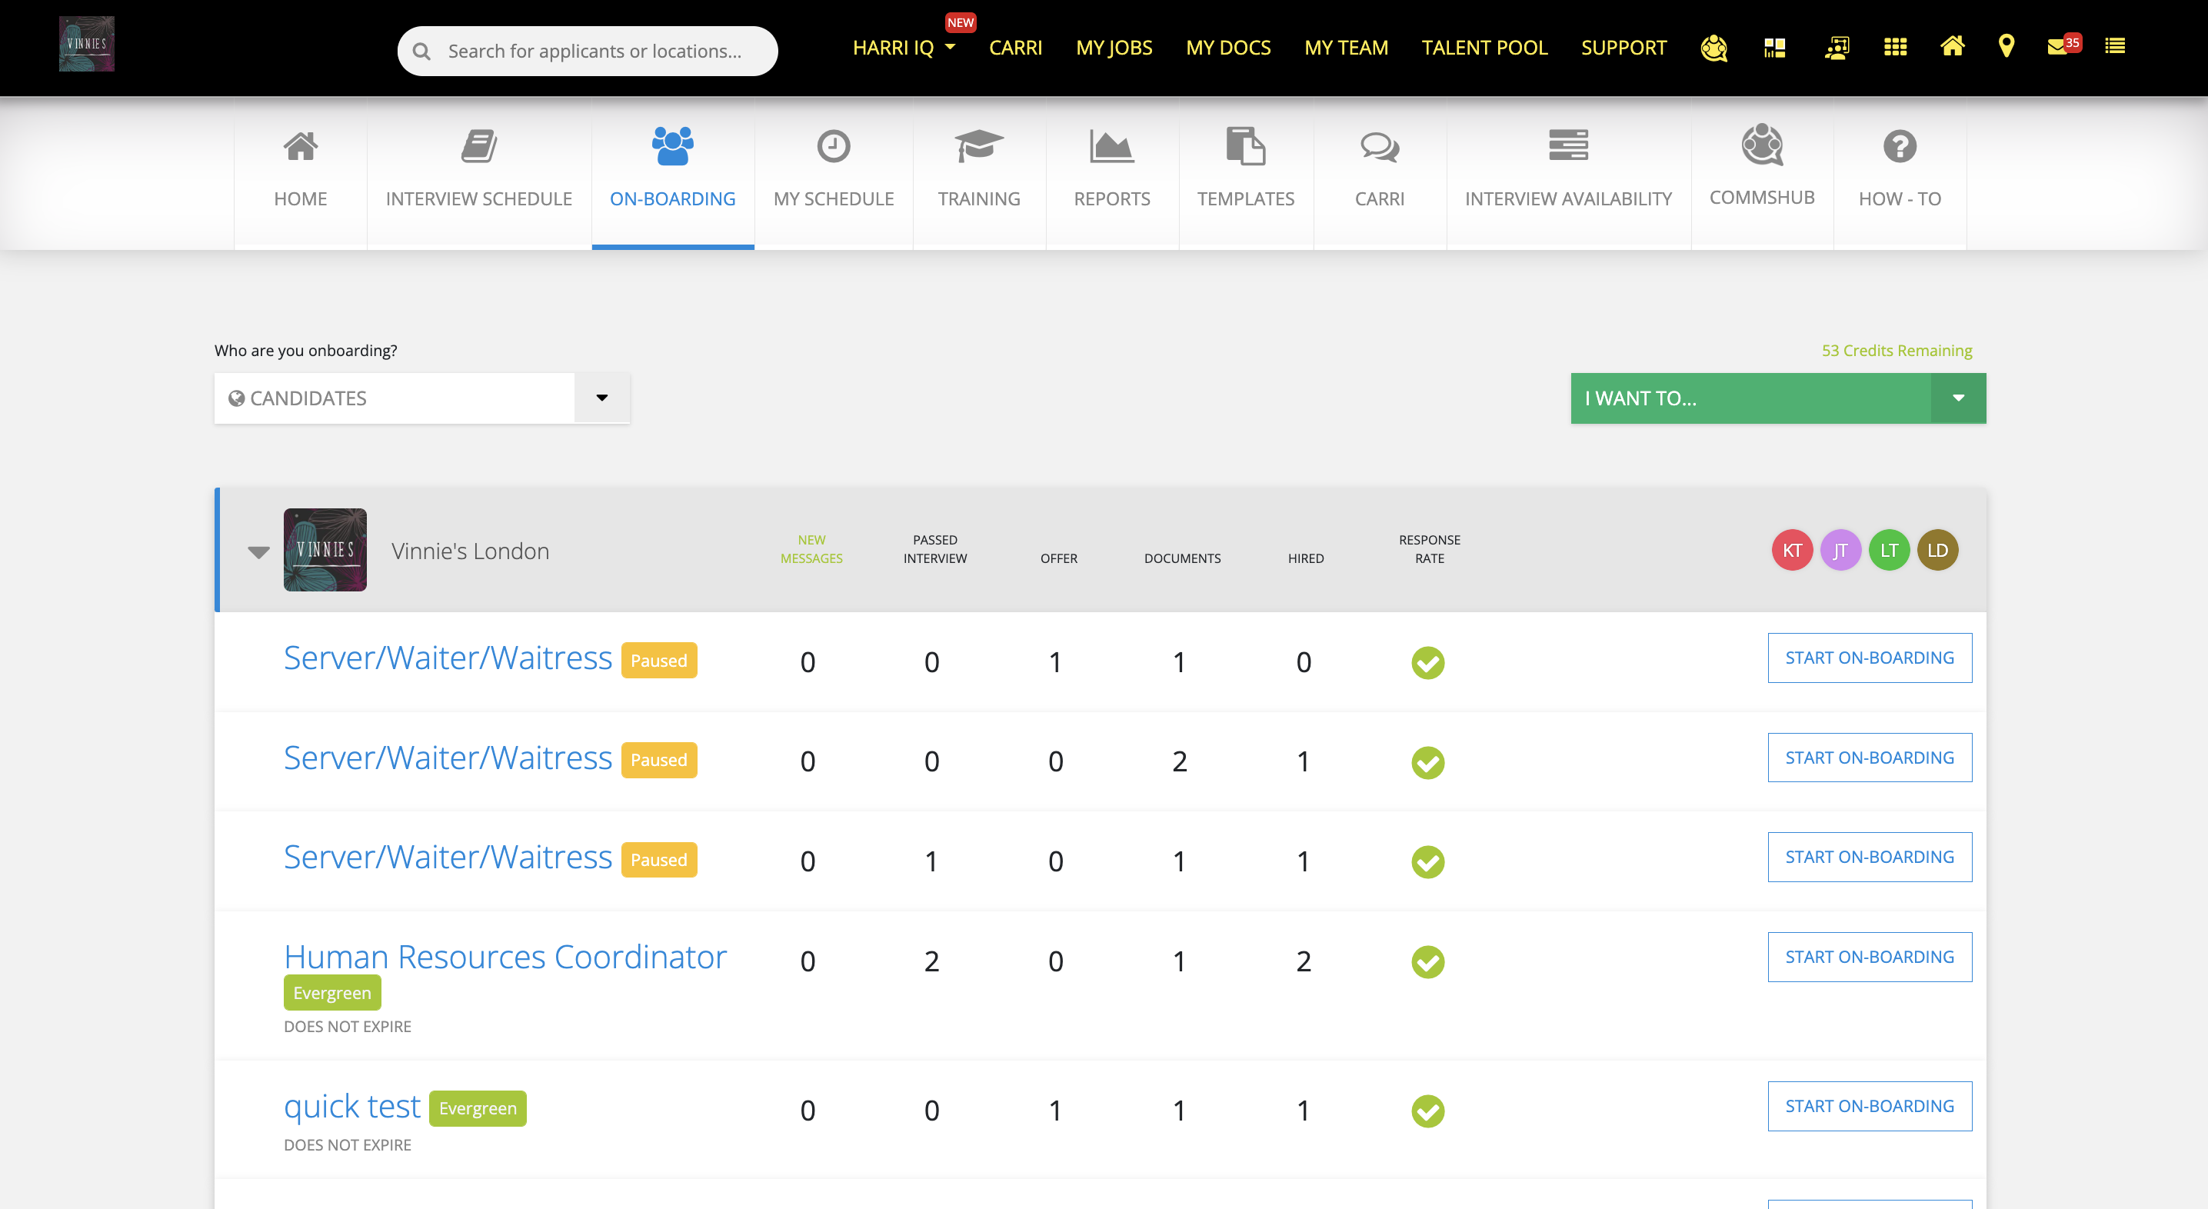Viewport: 2208px width, 1209px height.
Task: Click the PASSED INTERVIEW column header
Action: [934, 549]
